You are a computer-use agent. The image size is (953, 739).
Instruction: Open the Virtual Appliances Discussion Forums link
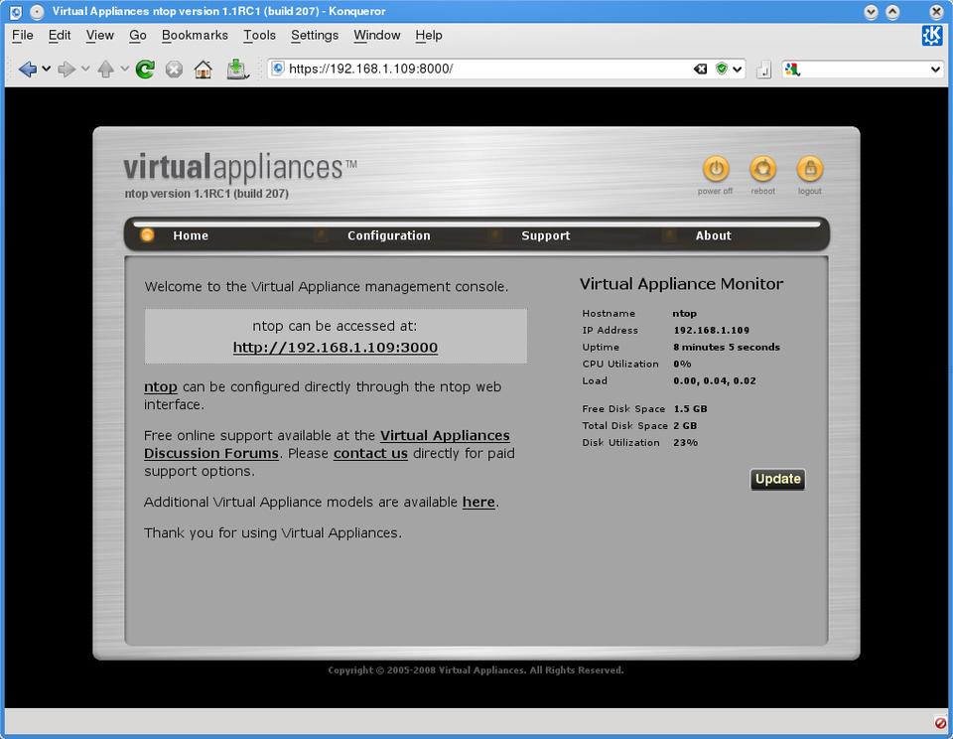tap(445, 435)
